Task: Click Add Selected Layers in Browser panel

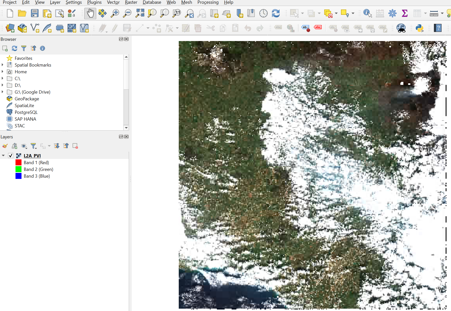Action: point(5,48)
